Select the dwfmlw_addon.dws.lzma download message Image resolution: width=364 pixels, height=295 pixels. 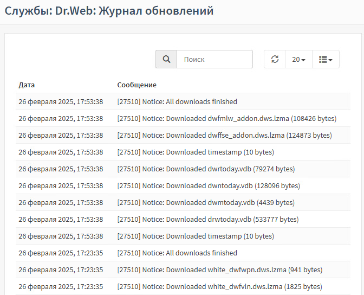coord(227,119)
